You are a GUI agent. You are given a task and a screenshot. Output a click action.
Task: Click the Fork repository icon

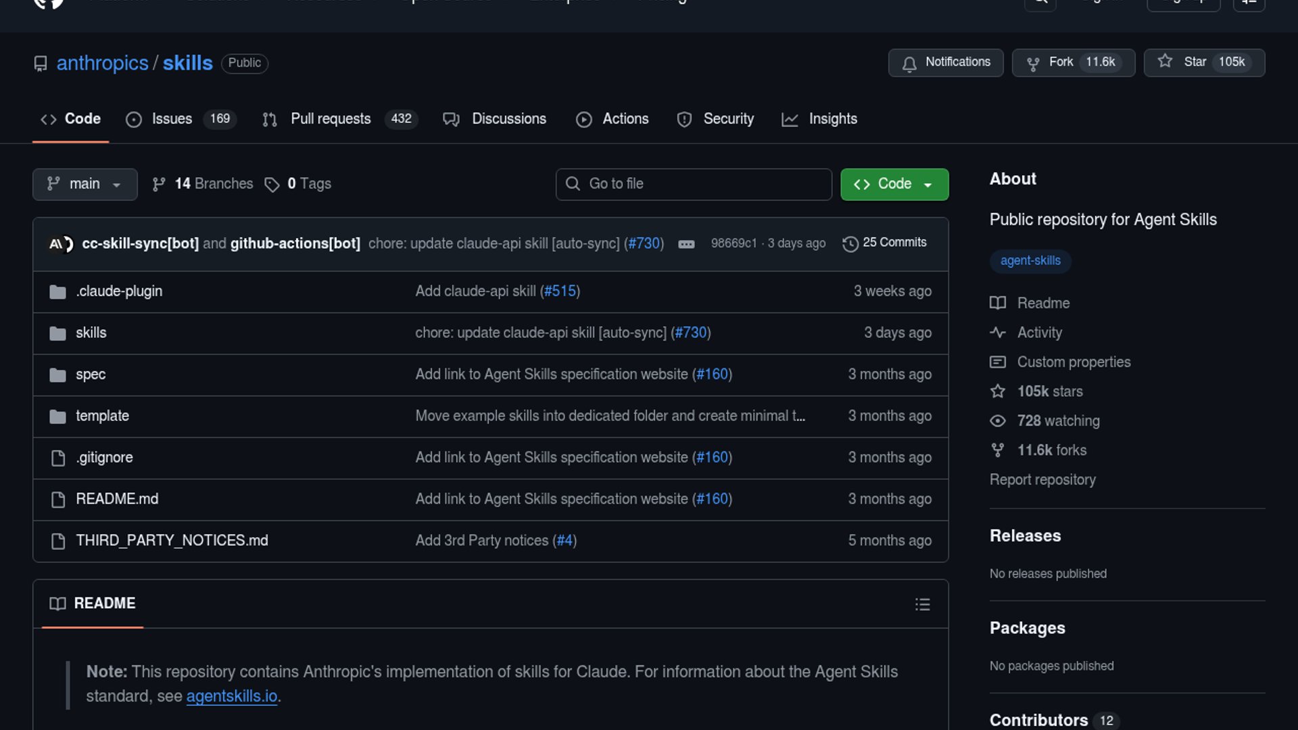[x=1033, y=63]
